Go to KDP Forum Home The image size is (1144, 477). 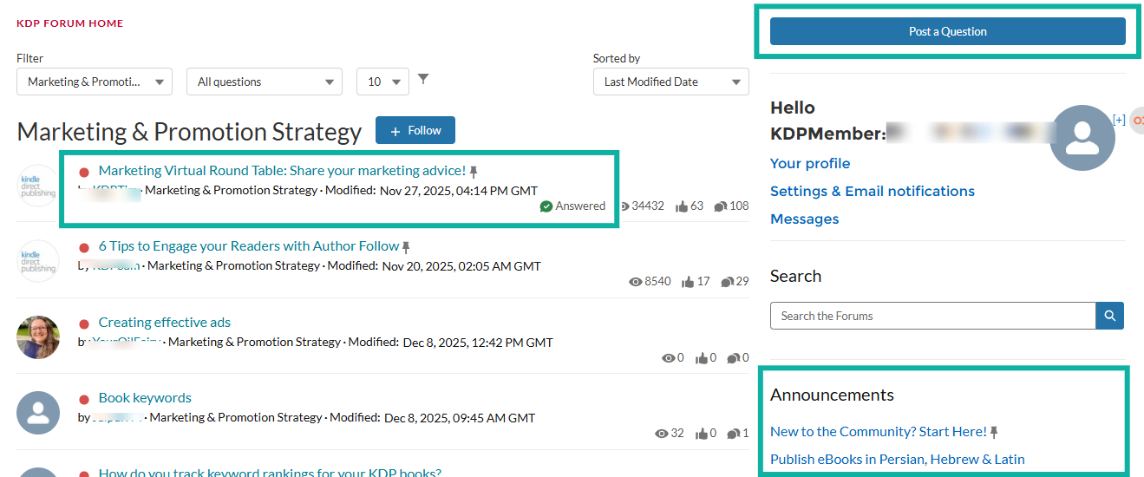click(x=70, y=23)
